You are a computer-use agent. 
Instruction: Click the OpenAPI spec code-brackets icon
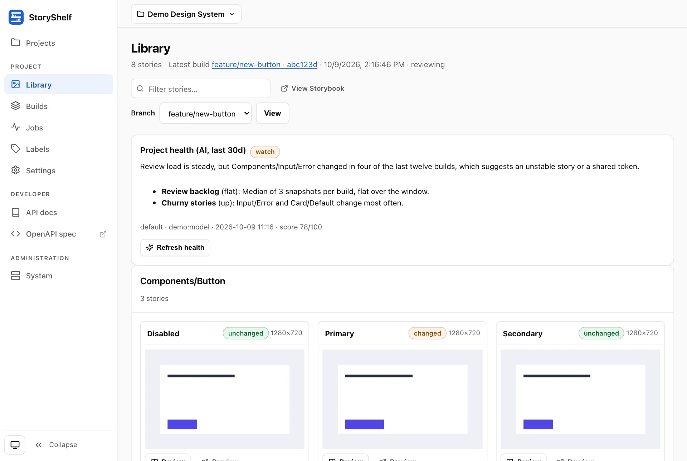[15, 234]
